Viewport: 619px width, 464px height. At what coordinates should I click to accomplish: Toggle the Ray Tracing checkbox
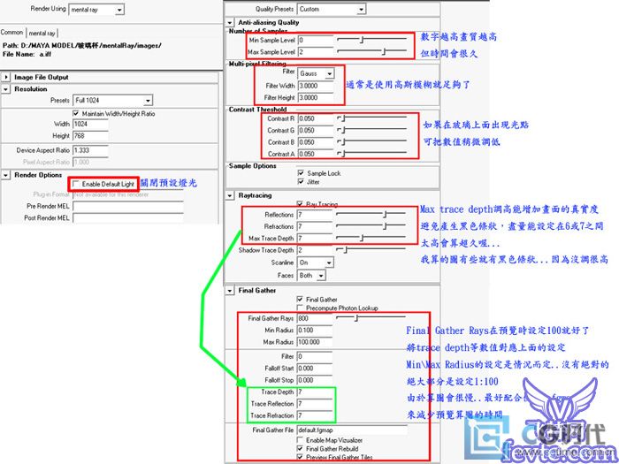300,204
